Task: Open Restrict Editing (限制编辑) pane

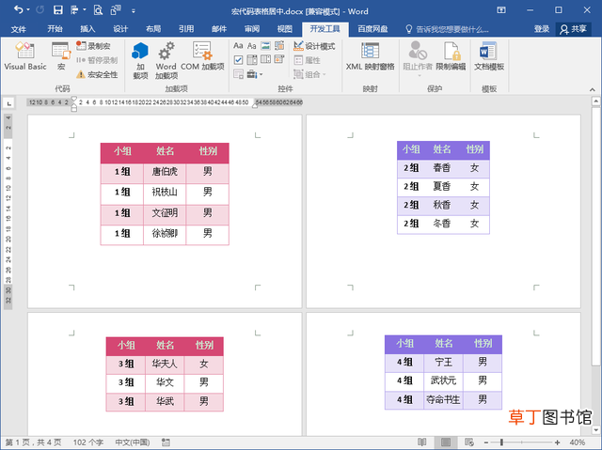Action: 451,56
